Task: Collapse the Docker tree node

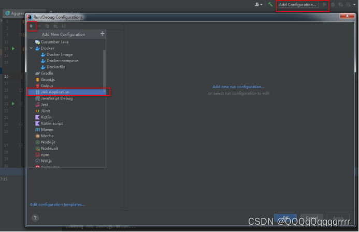Action: click(32, 48)
